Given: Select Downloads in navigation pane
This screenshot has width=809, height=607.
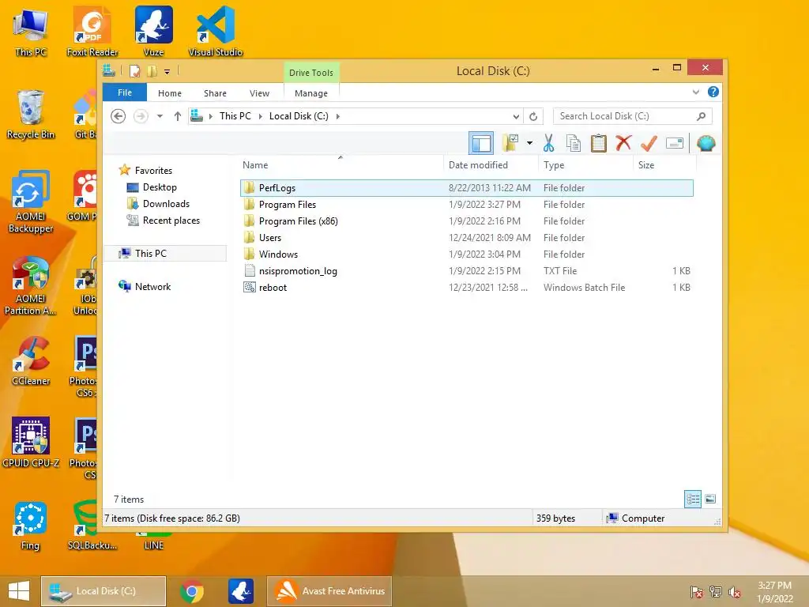Looking at the screenshot, I should click(166, 204).
